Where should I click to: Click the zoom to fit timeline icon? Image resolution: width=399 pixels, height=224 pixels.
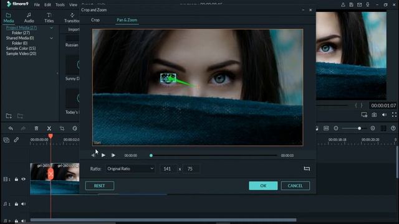pos(326,128)
